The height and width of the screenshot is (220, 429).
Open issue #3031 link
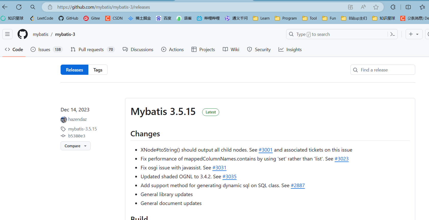[219, 168]
